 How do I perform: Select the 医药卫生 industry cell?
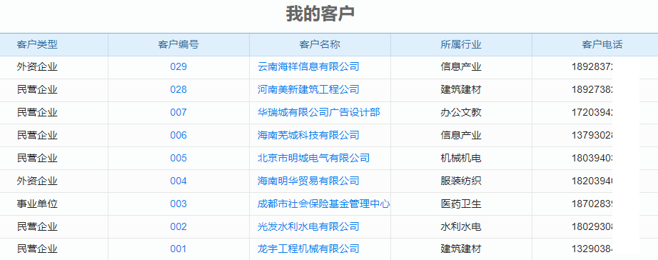[461, 204]
